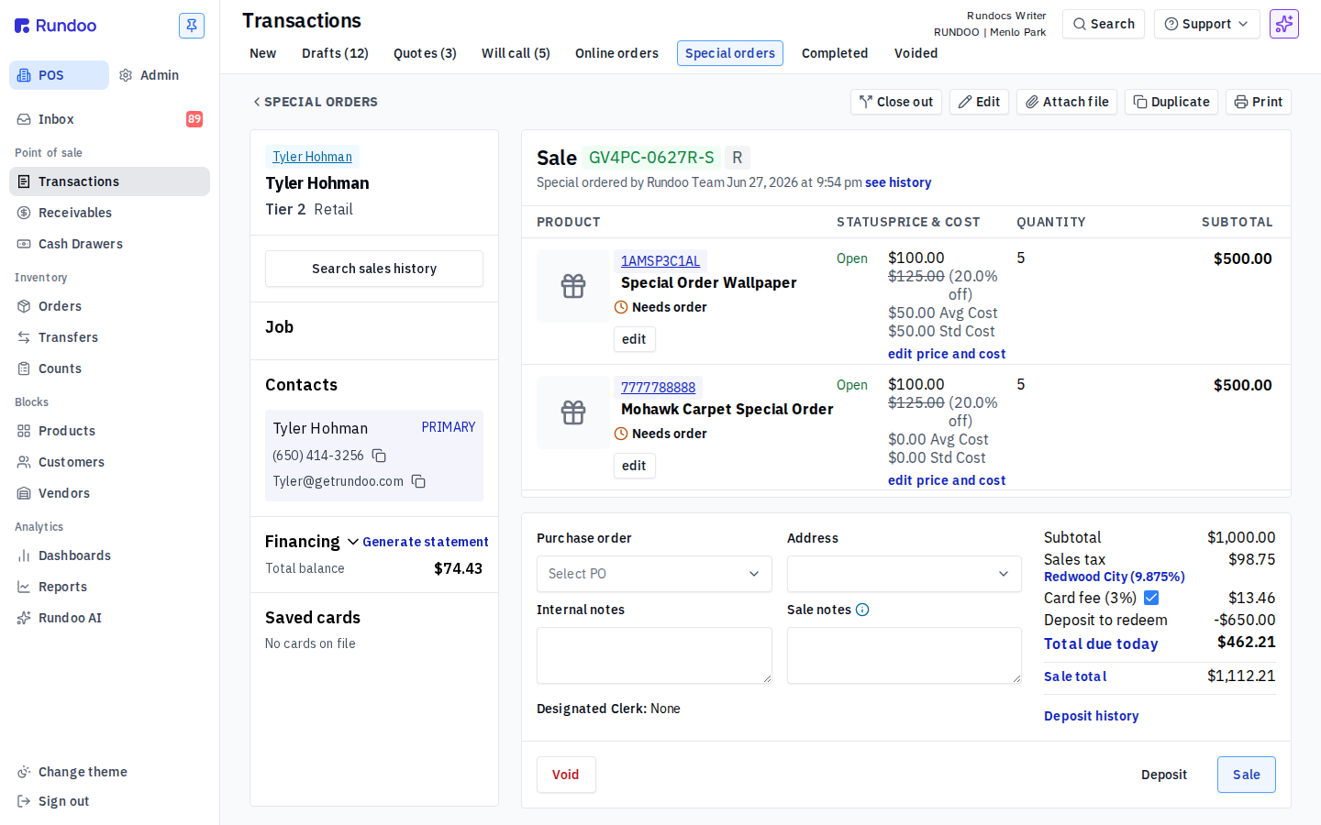Open Dashboards analytics
Viewport: 1321px width, 825px height.
click(109, 555)
